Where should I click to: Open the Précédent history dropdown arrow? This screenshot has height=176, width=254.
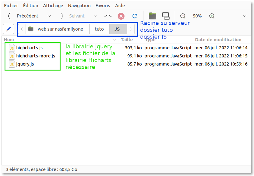point(49,16)
